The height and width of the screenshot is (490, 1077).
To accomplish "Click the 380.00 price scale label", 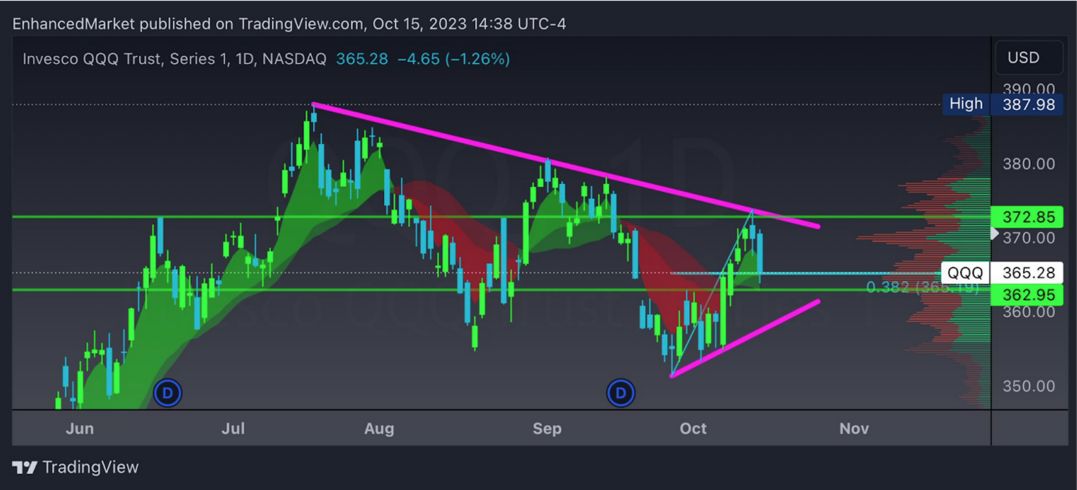I will tap(1029, 164).
